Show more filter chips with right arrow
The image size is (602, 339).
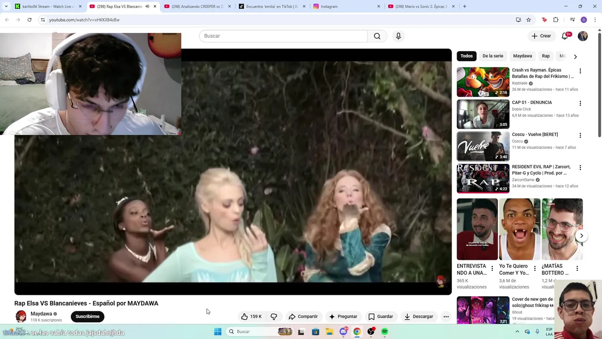[x=575, y=56]
